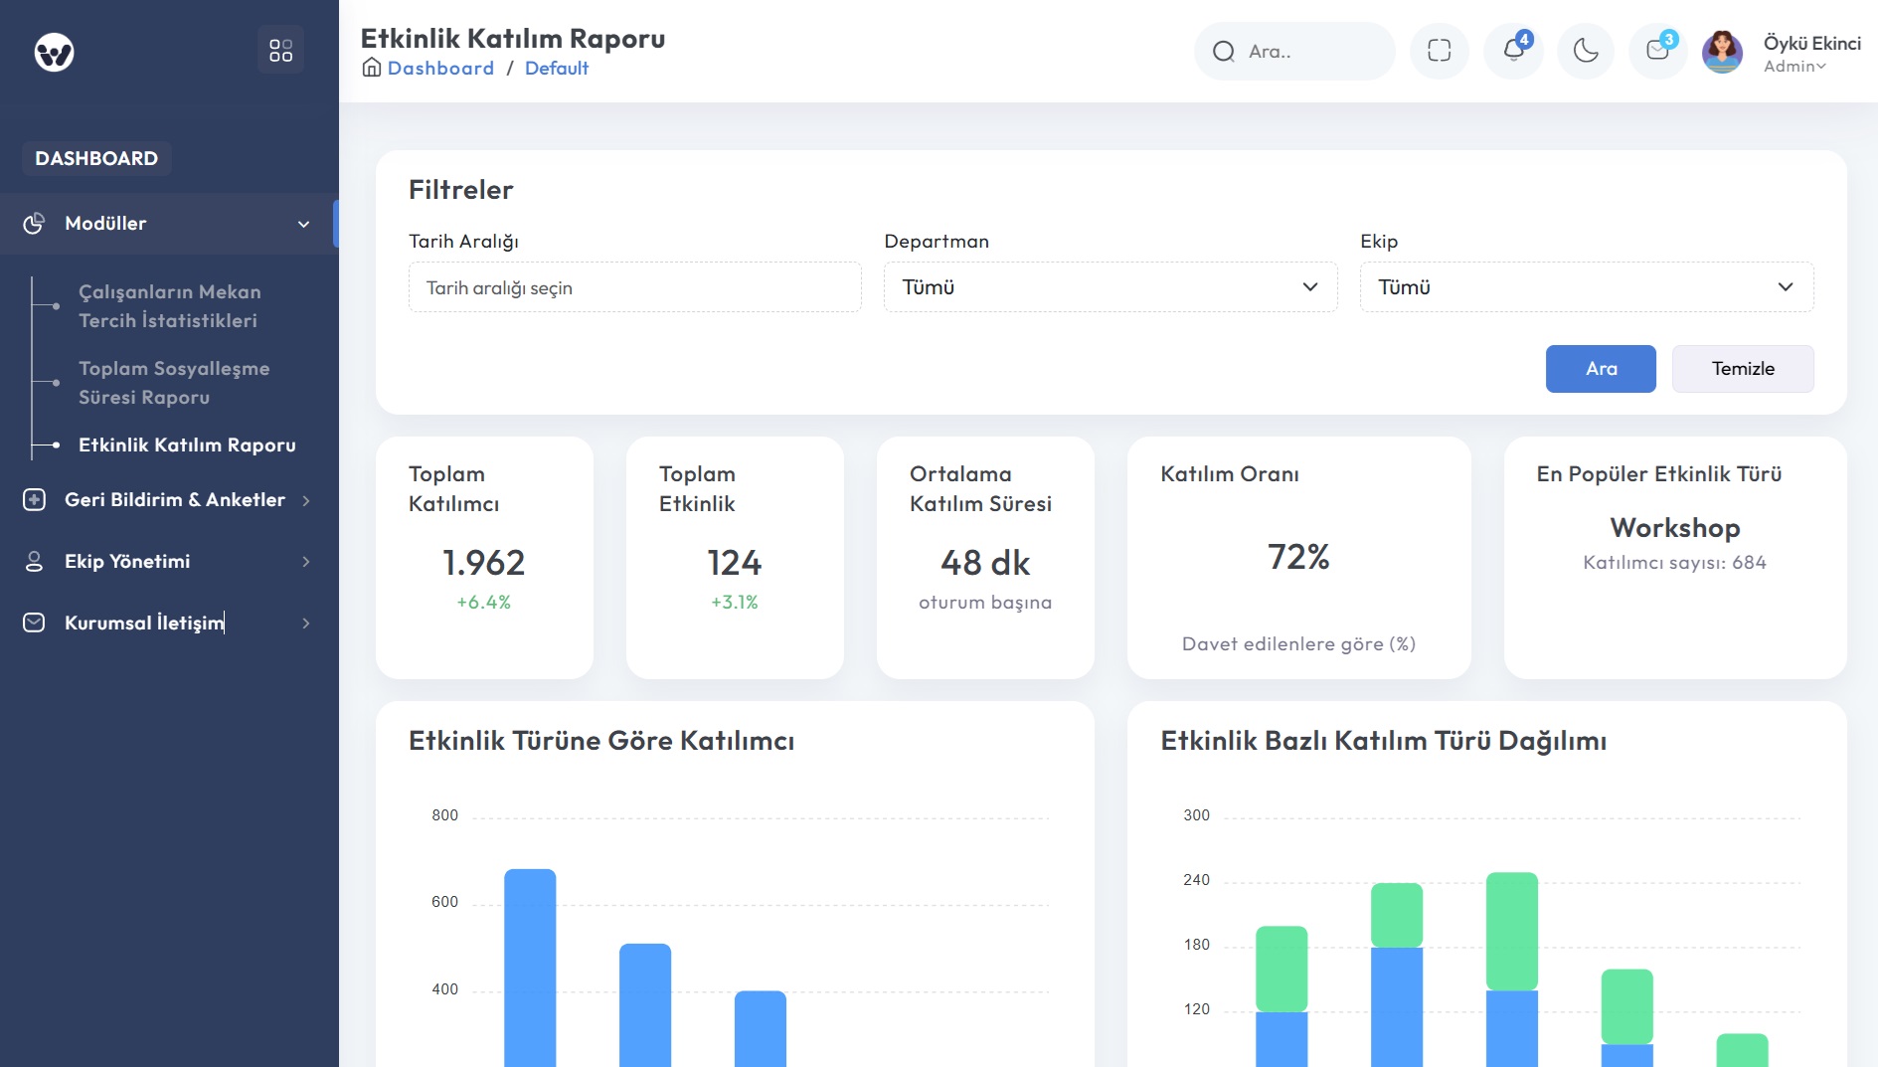Image resolution: width=1878 pixels, height=1067 pixels.
Task: Open Toplam Sosyalleşme Süresi Raporu
Action: [x=174, y=383]
